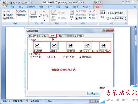Switch to Colors and Lines (颜色与线条) tab
The image size is (138, 104).
pyautogui.click(x=34, y=36)
